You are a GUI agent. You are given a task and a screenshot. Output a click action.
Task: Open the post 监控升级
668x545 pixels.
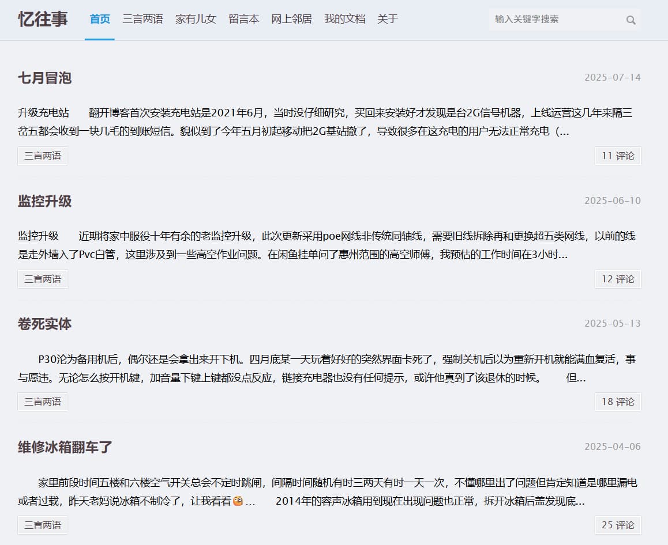[43, 202]
